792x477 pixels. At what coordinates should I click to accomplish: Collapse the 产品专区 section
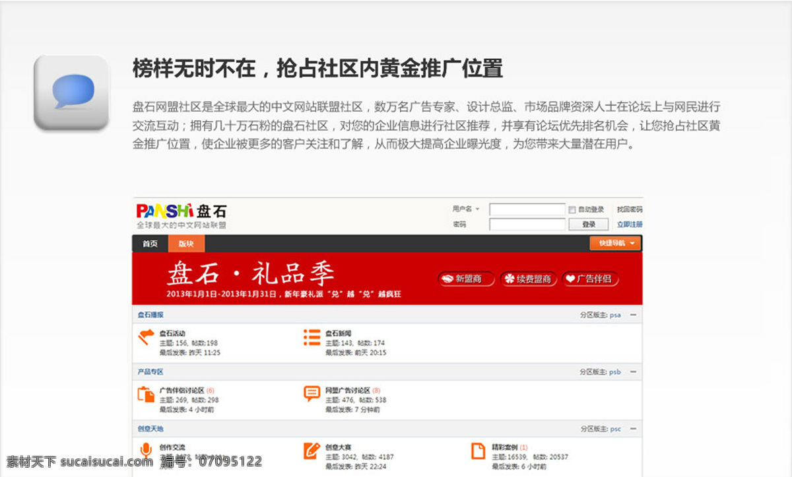tap(633, 372)
